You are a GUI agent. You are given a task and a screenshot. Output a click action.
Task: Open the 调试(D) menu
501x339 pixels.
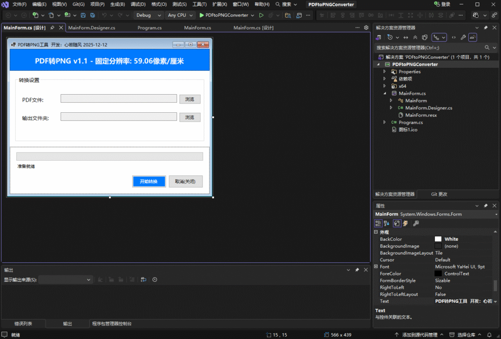click(x=138, y=4)
